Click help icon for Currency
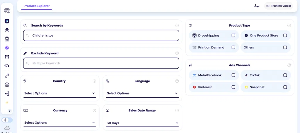The width and height of the screenshot is (300, 133). [x=94, y=110]
